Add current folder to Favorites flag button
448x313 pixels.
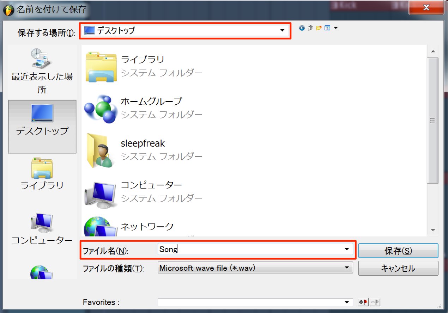coord(363,302)
